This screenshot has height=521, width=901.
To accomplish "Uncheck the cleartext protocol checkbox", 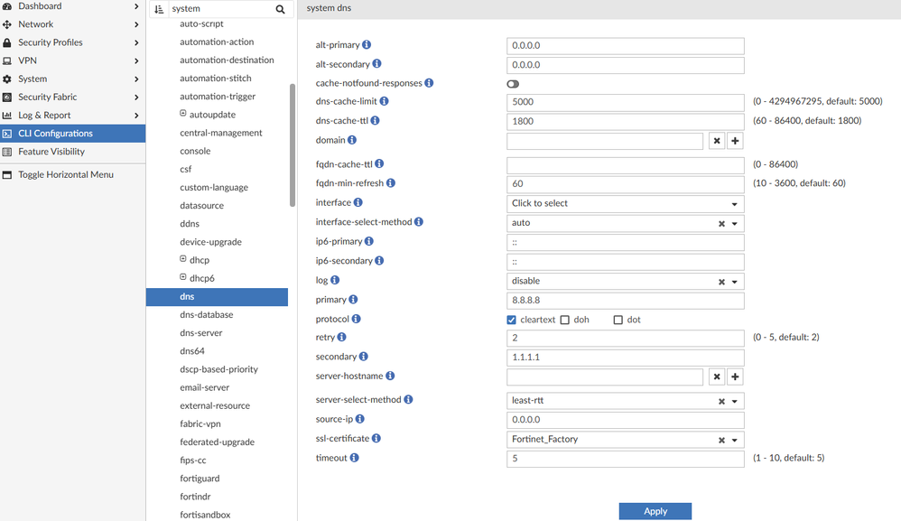I will point(512,320).
